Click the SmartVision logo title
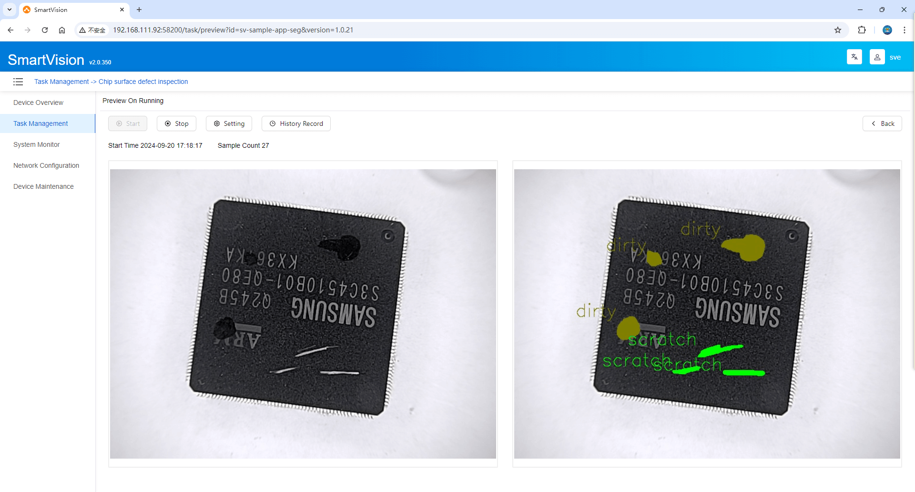 pos(46,60)
